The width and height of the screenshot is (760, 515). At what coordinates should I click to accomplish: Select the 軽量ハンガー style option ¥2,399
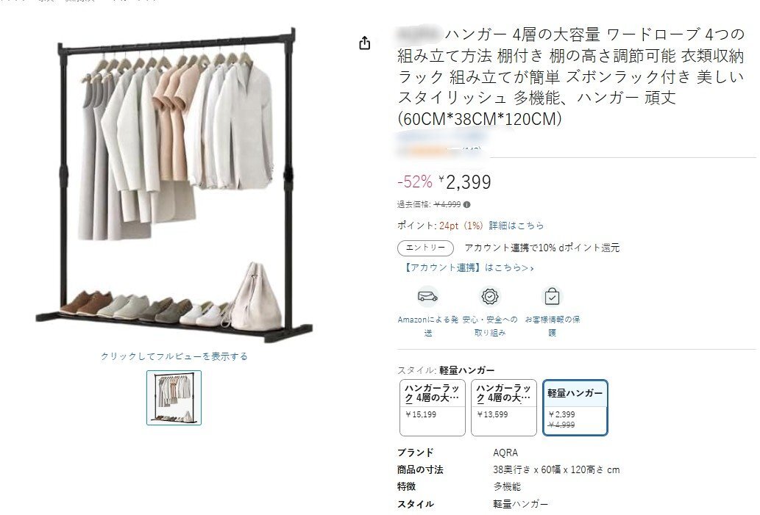[575, 408]
